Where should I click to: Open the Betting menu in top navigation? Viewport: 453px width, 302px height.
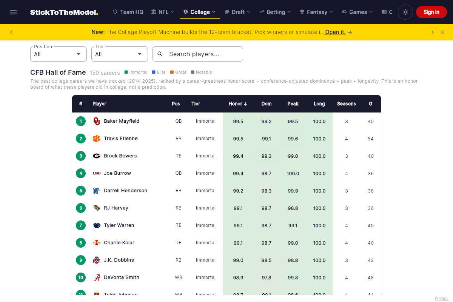tap(275, 12)
